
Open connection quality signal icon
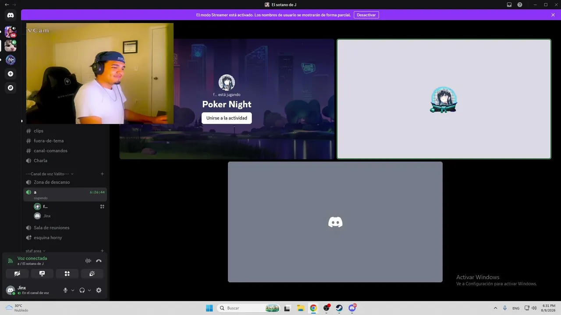tap(11, 261)
